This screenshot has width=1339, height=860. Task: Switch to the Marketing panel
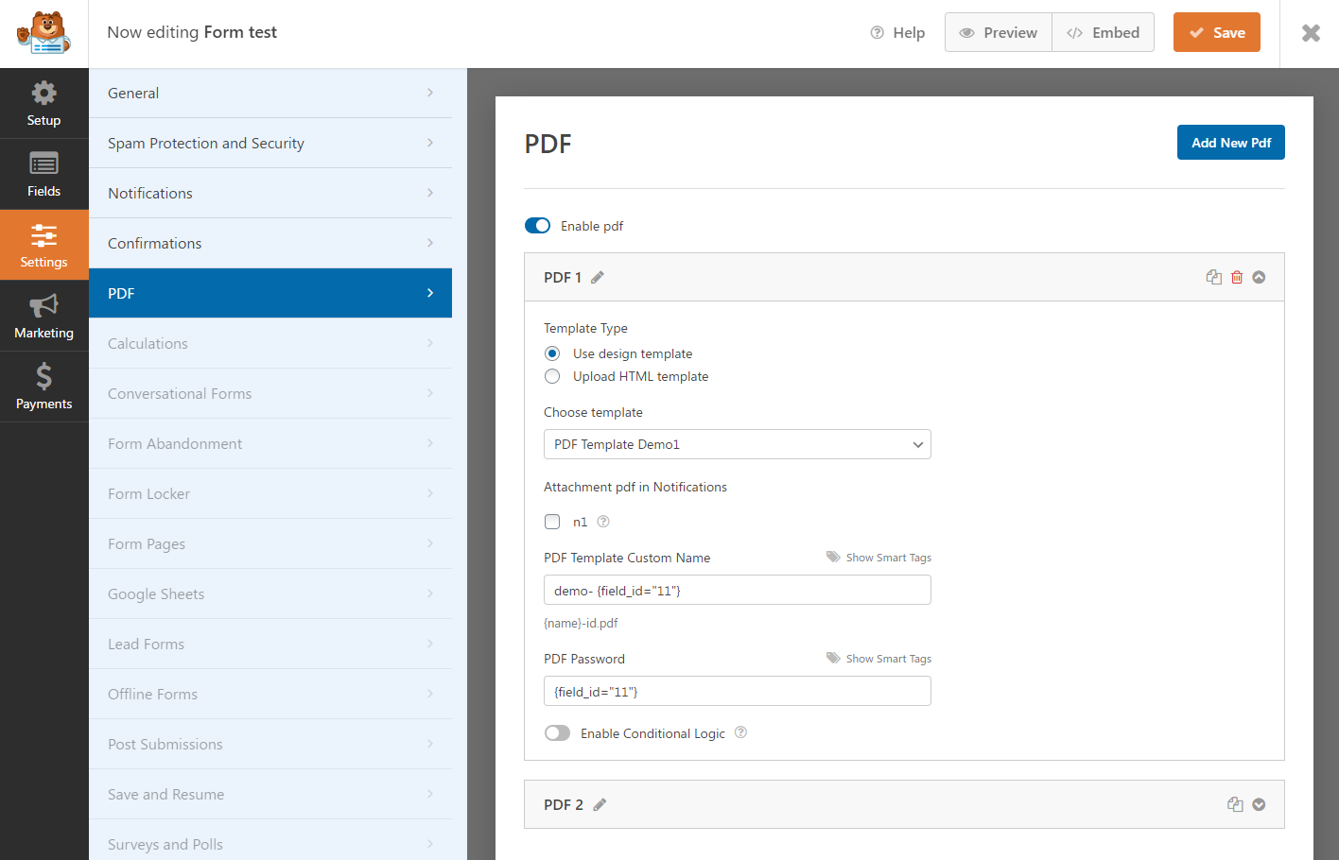43,316
